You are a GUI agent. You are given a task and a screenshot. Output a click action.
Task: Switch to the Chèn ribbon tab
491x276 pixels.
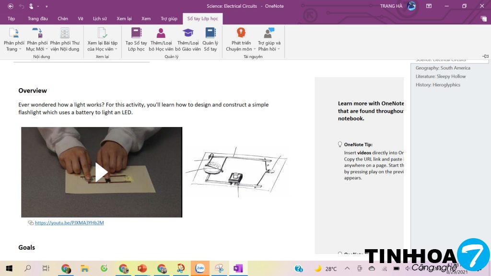point(63,19)
